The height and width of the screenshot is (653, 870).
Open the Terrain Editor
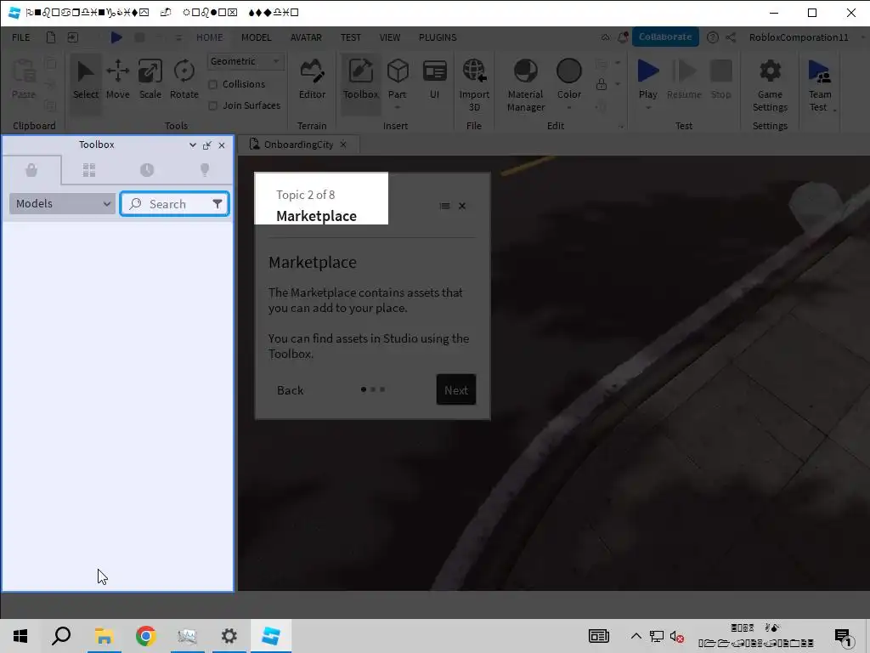pos(312,81)
